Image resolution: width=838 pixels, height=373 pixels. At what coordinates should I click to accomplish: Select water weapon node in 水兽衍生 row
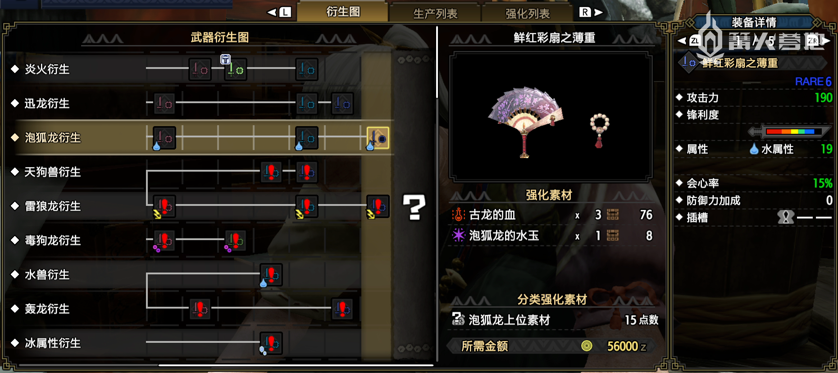[271, 275]
